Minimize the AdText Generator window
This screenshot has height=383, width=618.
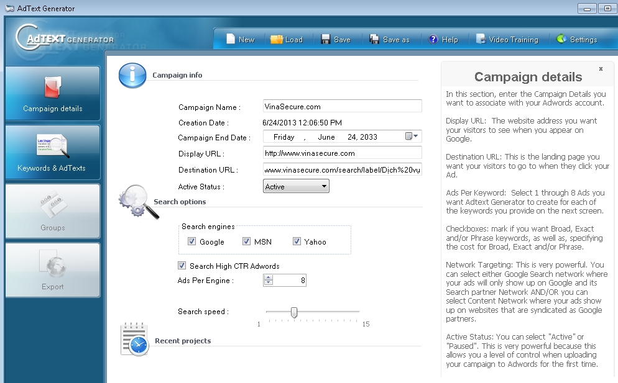(587, 8)
